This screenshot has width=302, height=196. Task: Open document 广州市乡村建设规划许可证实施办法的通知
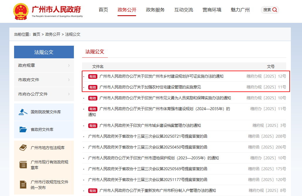tap(161, 76)
